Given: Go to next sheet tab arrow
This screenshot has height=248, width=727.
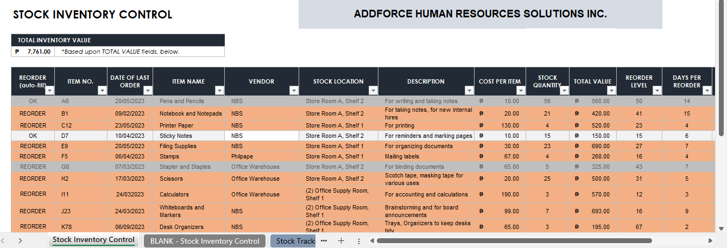Looking at the screenshot, I should pyautogui.click(x=20, y=240).
